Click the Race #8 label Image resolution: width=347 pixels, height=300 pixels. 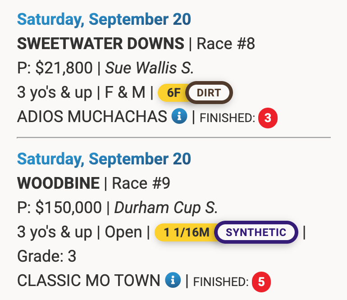pos(226,44)
